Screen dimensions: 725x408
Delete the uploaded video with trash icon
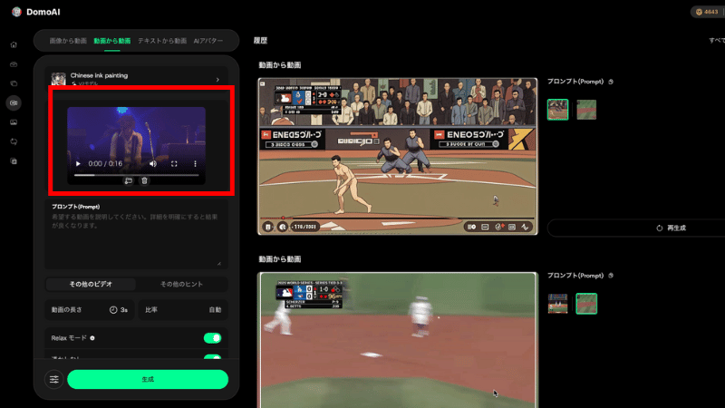[x=144, y=180]
